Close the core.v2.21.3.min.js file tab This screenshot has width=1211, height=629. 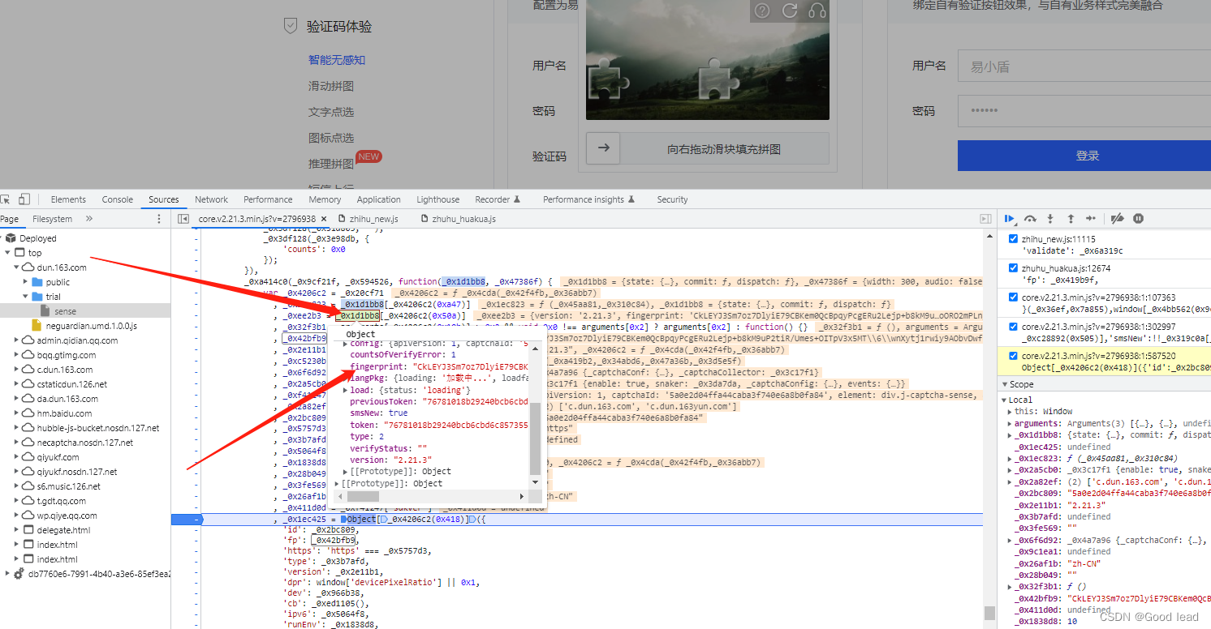pos(324,219)
